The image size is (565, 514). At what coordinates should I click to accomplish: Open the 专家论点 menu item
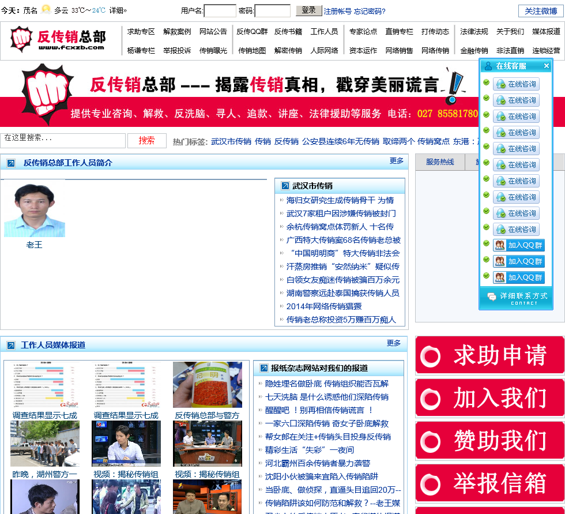(x=363, y=32)
